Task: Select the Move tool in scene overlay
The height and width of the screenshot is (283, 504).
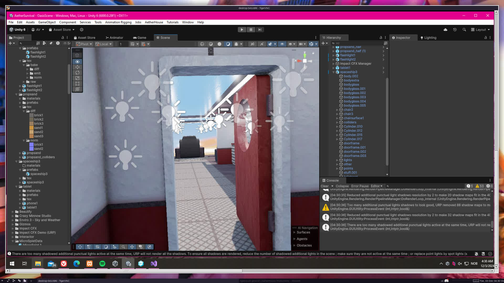Action: pyautogui.click(x=77, y=67)
